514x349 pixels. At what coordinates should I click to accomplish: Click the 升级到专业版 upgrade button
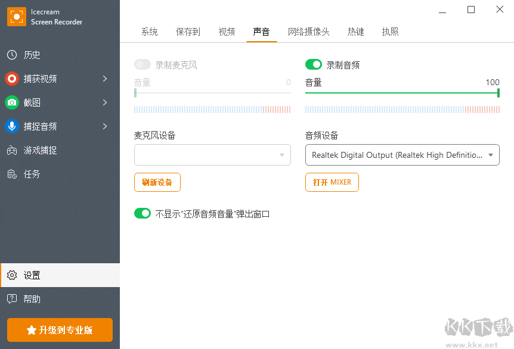click(x=60, y=330)
